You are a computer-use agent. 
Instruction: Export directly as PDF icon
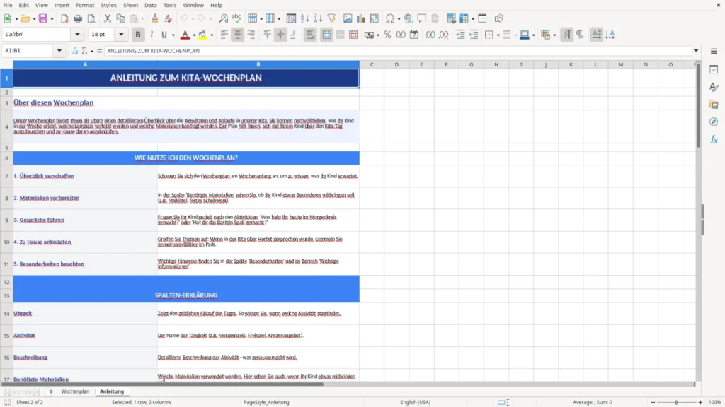pos(64,18)
